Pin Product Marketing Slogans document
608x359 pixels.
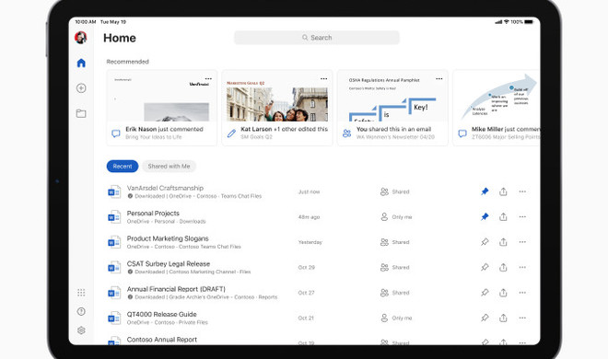point(485,242)
